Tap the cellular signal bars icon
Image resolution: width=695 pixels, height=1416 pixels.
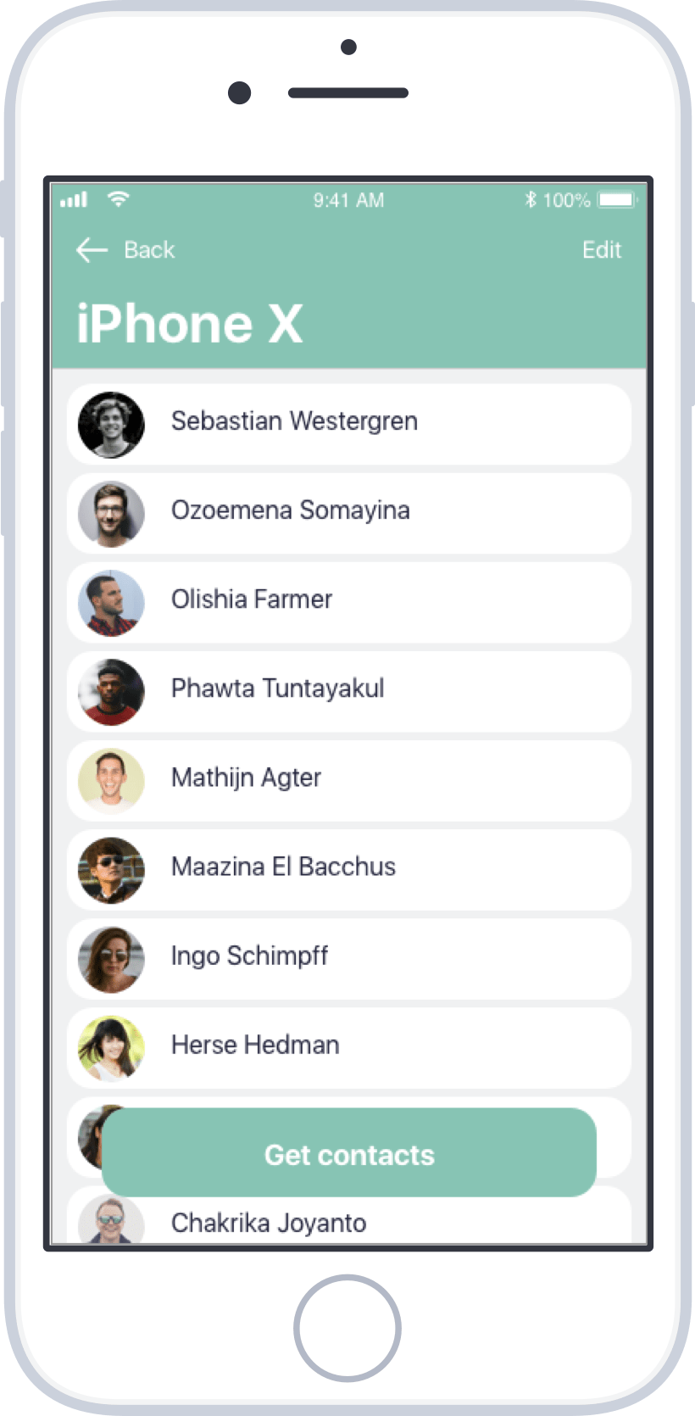coord(74,200)
